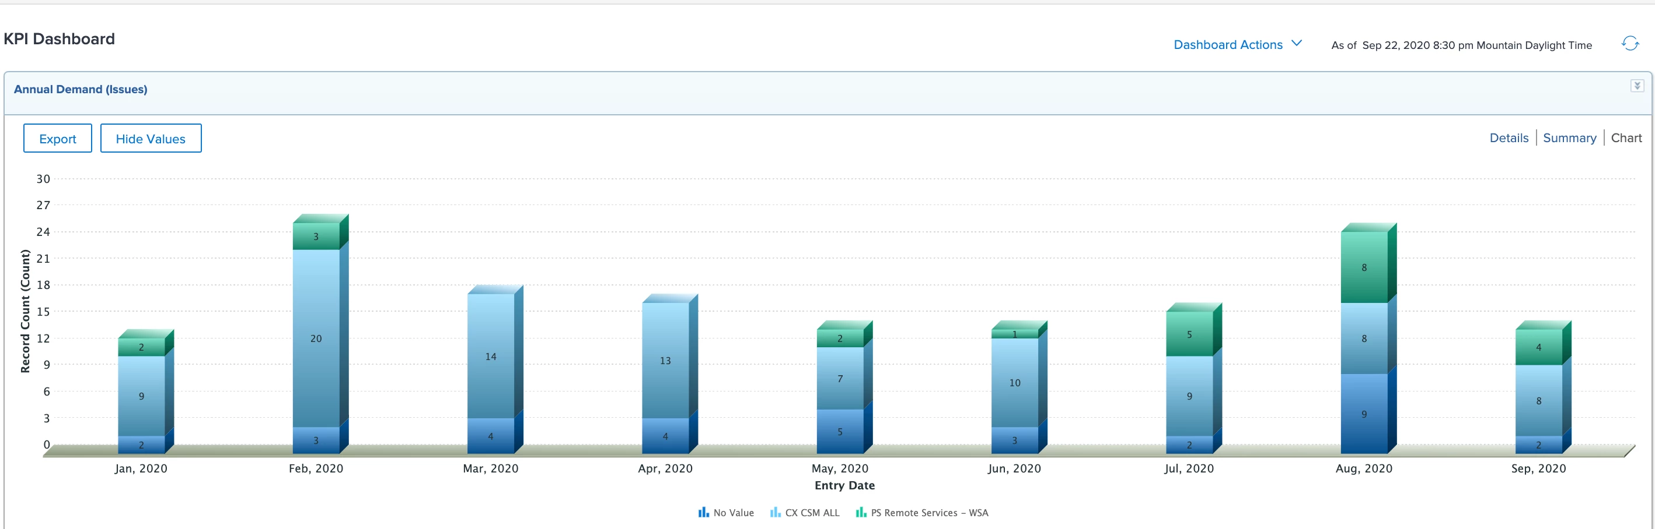The image size is (1655, 529).
Task: Open the Dashboard Actions dropdown
Action: click(x=1237, y=44)
